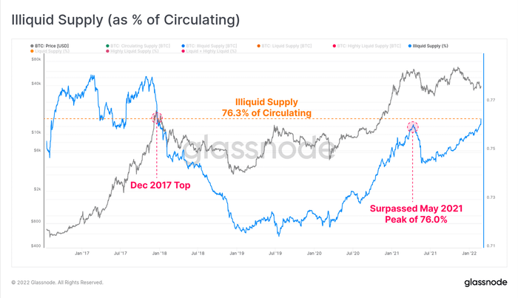Click the Liquid + Highly Liquid (%) legend dot
This screenshot has width=518, height=298.
coord(183,51)
